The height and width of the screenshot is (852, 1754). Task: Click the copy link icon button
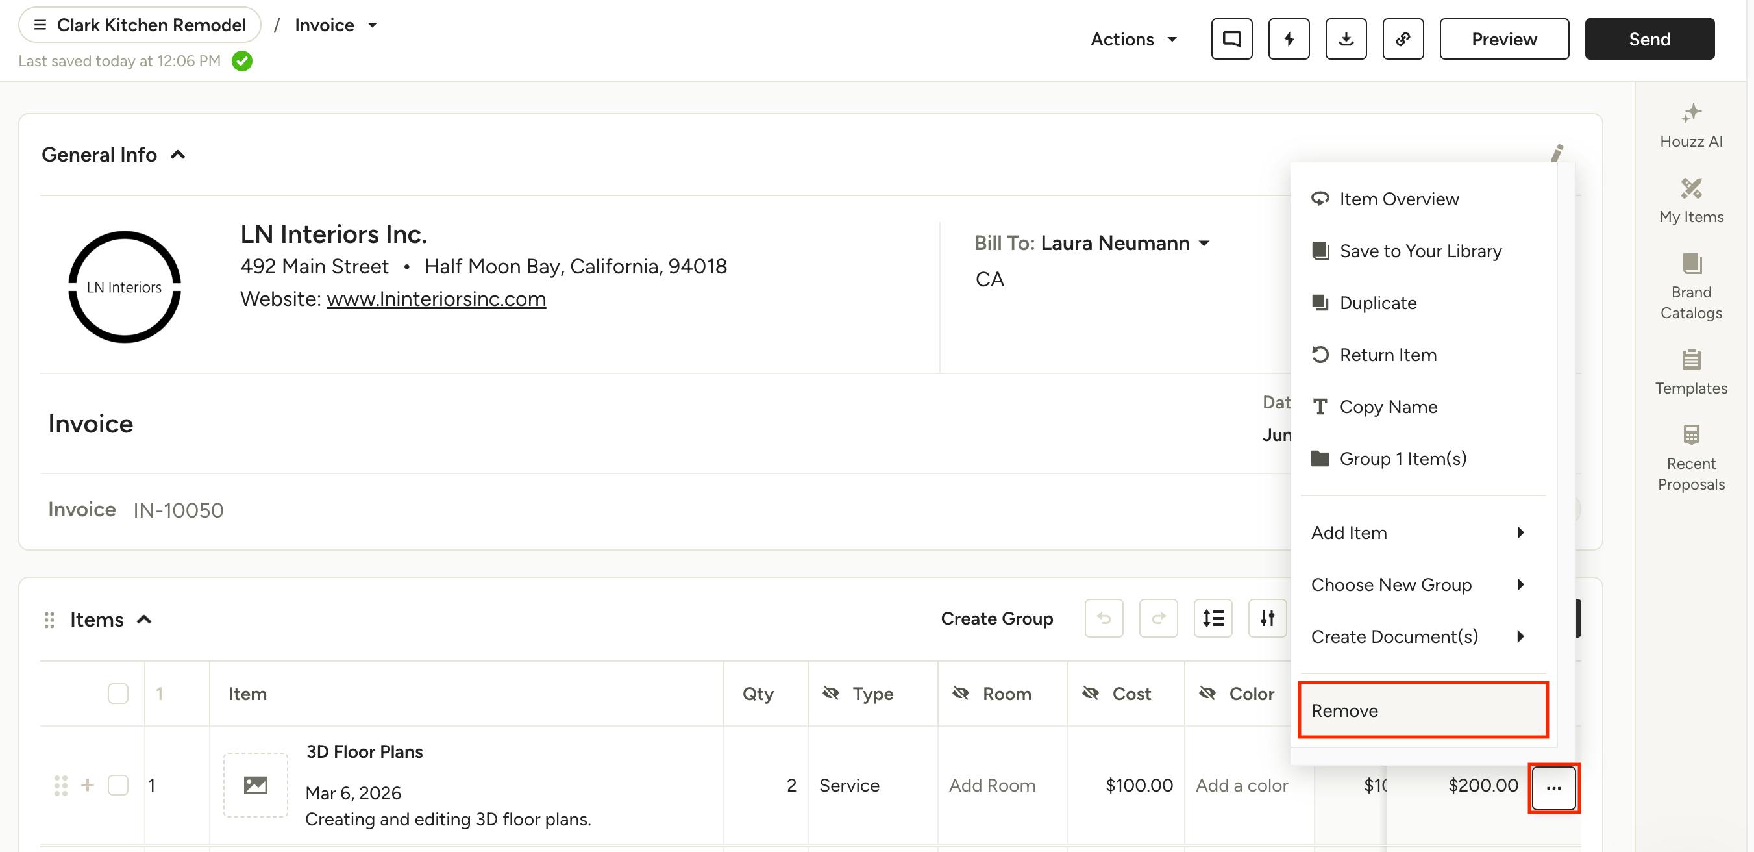[x=1403, y=39]
